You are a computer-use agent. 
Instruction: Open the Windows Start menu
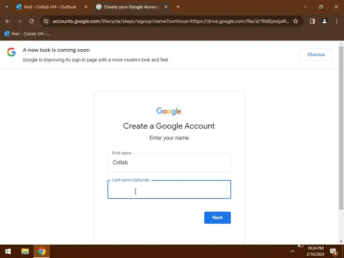[x=8, y=251]
